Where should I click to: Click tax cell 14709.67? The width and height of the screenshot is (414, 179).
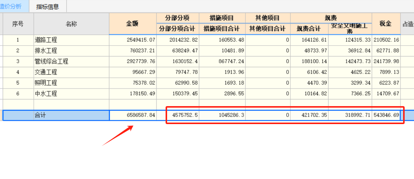point(386,94)
